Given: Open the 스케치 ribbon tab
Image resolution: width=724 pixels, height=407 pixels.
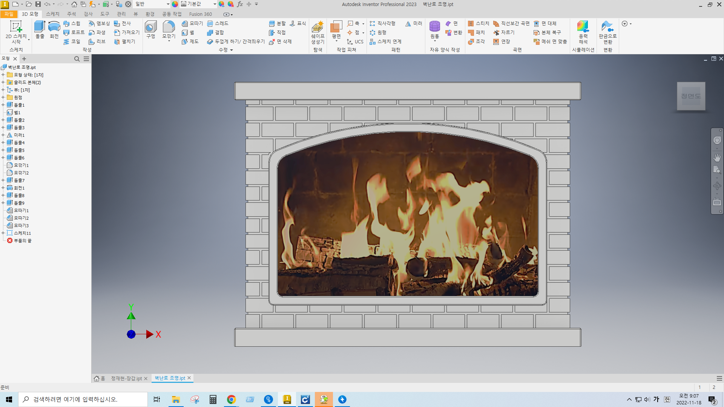Looking at the screenshot, I should (53, 14).
